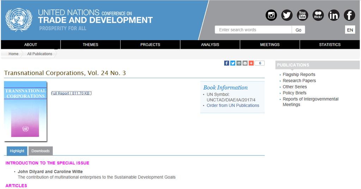
Task: Open UNCTAD Twitter page icon in header
Action: click(x=287, y=15)
